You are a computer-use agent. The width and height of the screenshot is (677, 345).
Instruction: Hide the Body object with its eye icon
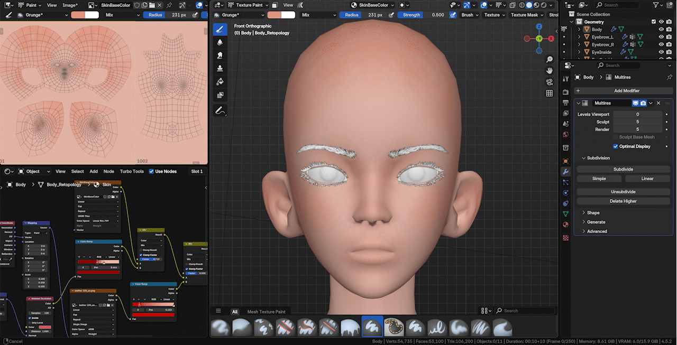[661, 30]
